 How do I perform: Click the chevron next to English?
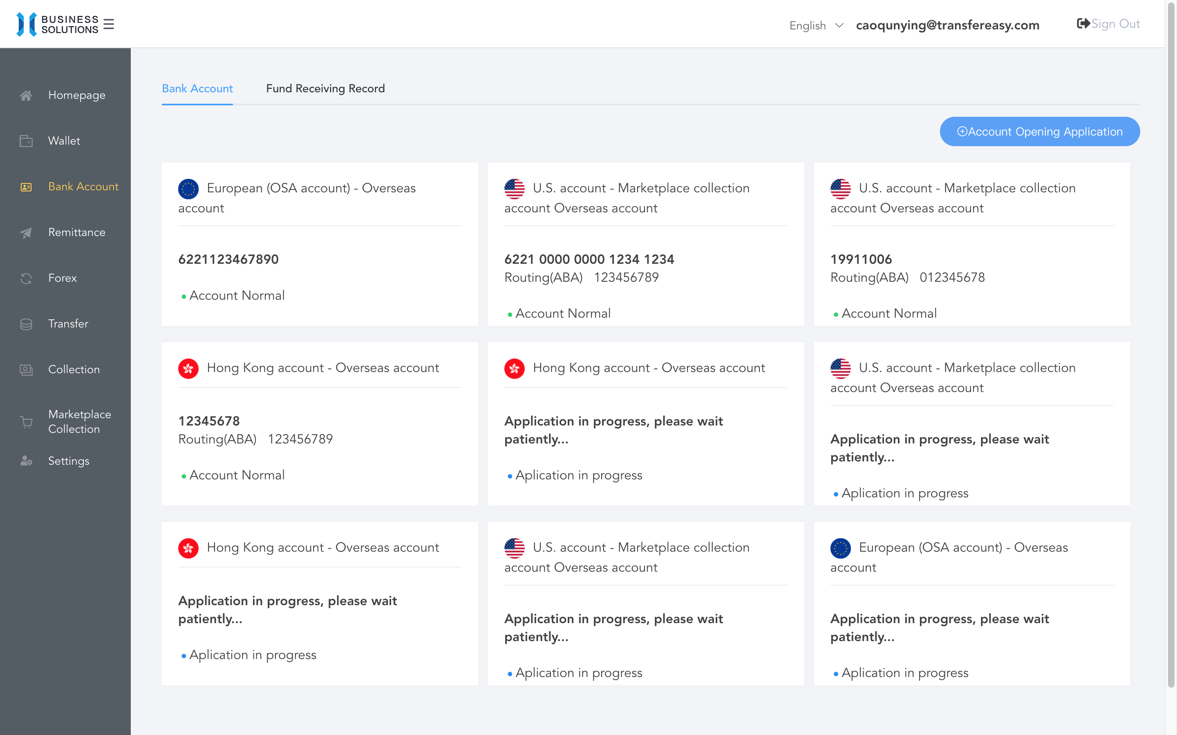(x=839, y=25)
